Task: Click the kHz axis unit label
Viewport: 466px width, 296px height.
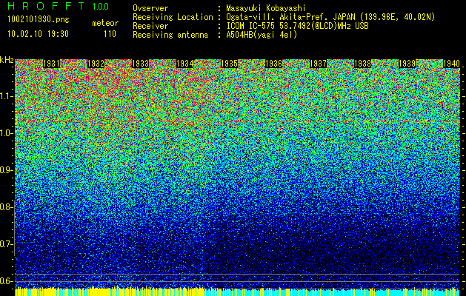Action: pos(7,60)
